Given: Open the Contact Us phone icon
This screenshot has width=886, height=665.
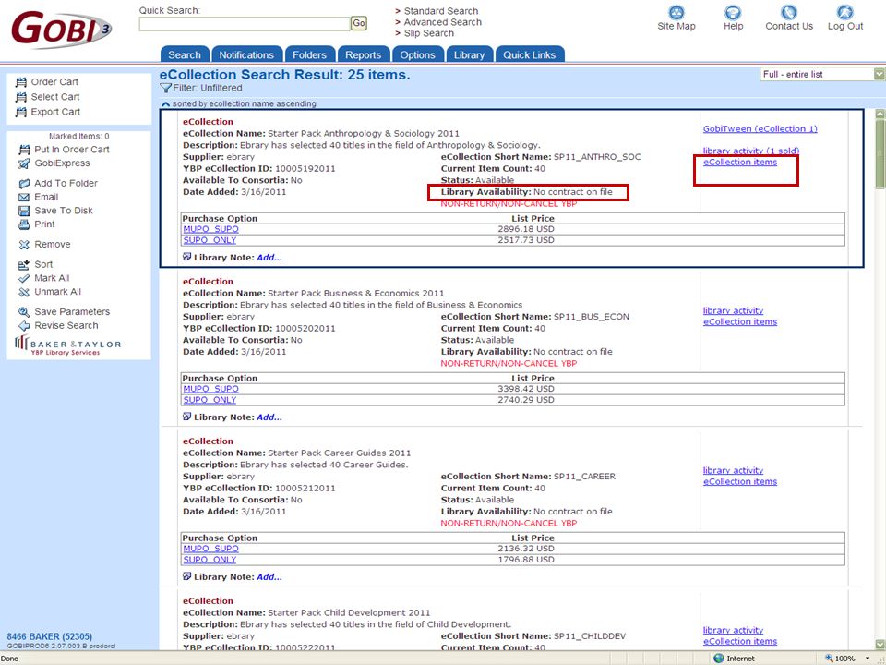Looking at the screenshot, I should coord(789,12).
